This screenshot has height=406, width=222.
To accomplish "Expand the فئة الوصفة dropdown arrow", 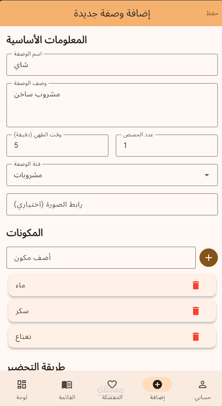I will point(207,175).
